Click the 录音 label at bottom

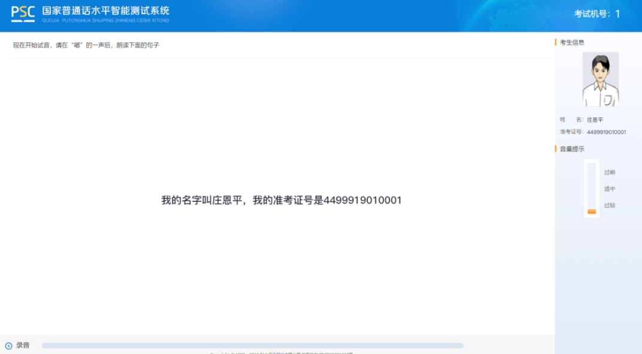(x=23, y=346)
